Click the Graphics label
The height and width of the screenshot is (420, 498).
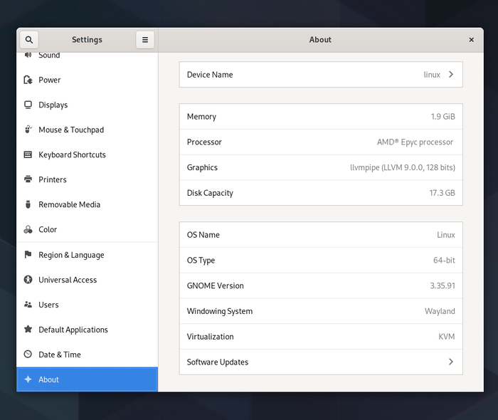202,168
